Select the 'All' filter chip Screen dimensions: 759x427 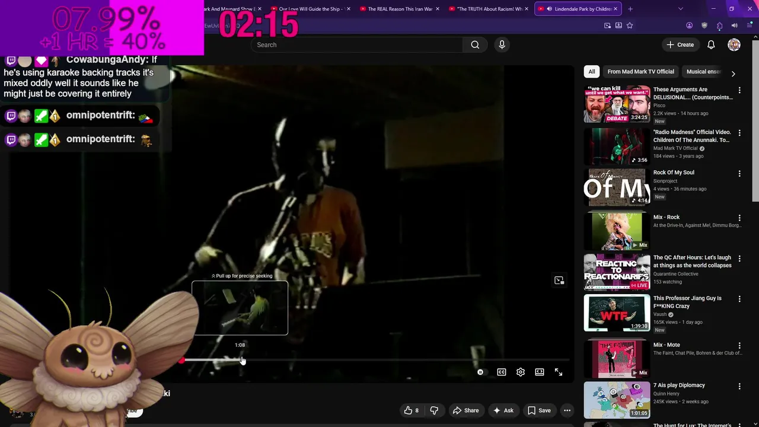[x=591, y=72]
